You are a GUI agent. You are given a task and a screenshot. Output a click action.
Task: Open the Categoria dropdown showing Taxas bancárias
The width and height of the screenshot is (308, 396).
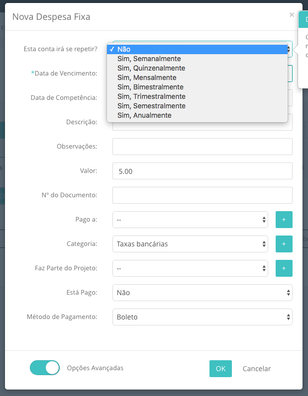[x=190, y=244]
